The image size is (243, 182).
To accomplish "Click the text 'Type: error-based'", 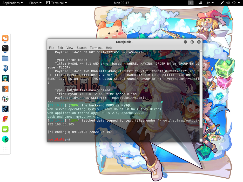I will (x=71, y=60).
